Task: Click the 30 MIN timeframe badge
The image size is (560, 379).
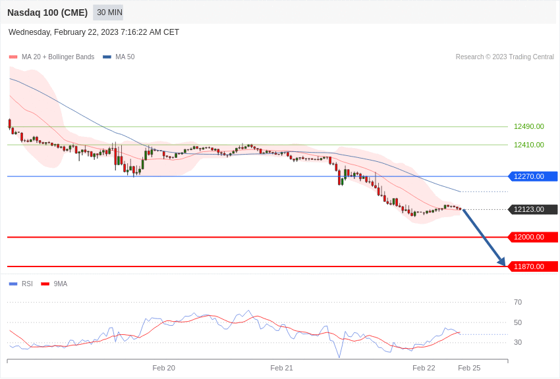Action: coord(108,13)
